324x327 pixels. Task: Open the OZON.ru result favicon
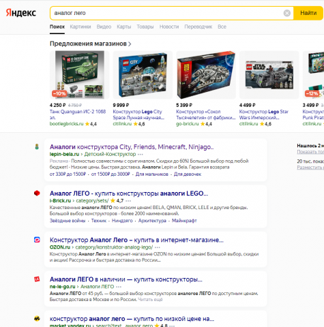(x=37, y=240)
